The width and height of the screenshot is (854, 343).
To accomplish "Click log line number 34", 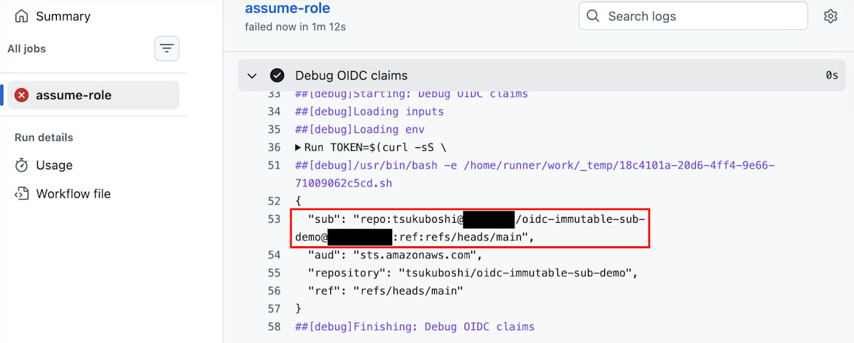I will point(274,112).
